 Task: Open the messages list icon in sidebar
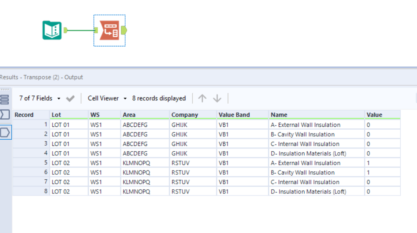5,99
